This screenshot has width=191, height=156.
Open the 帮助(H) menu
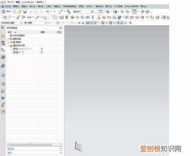tap(144, 6)
